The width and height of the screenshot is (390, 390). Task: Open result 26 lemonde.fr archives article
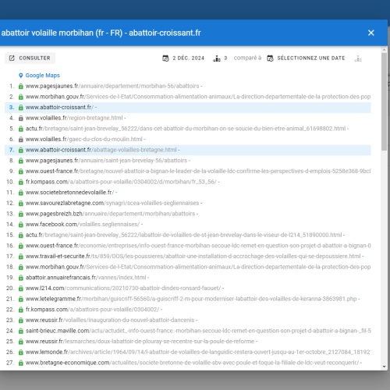point(198,353)
